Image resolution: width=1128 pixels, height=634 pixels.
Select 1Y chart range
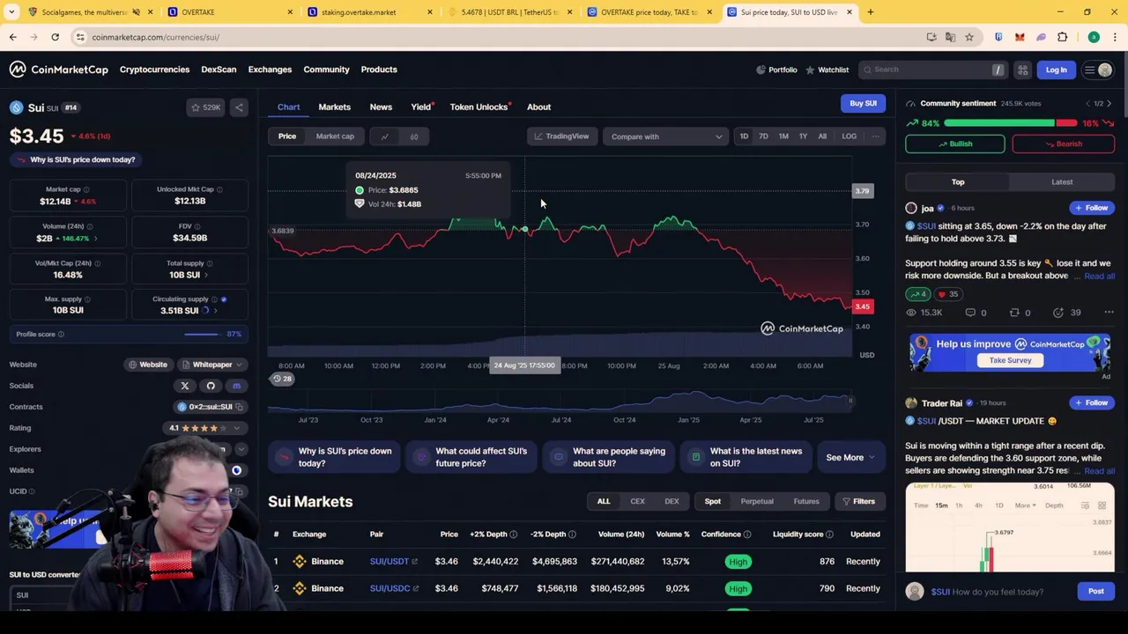coord(803,136)
